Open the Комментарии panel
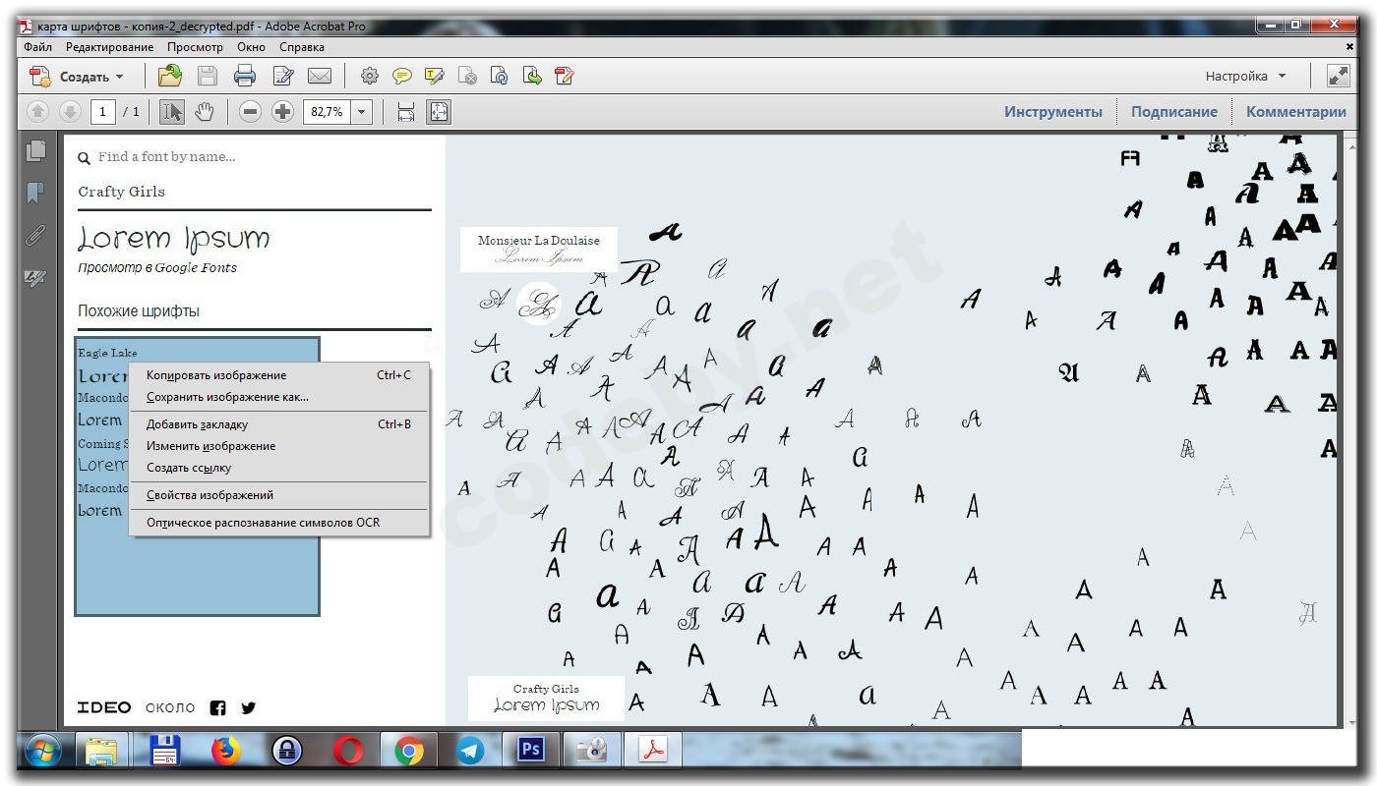 tap(1295, 112)
